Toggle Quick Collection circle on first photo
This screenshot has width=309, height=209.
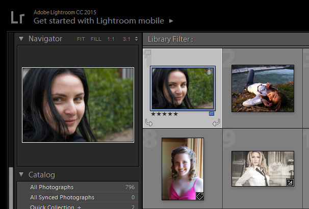pyautogui.click(x=209, y=72)
